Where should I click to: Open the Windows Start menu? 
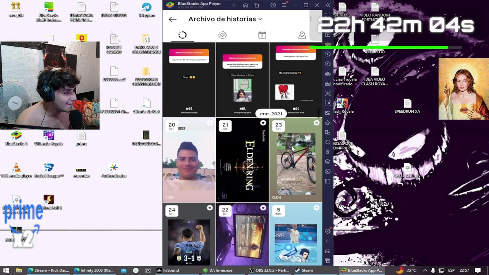pos(6,270)
